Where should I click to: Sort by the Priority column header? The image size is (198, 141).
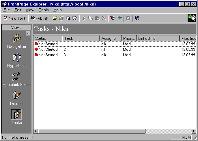(129, 38)
